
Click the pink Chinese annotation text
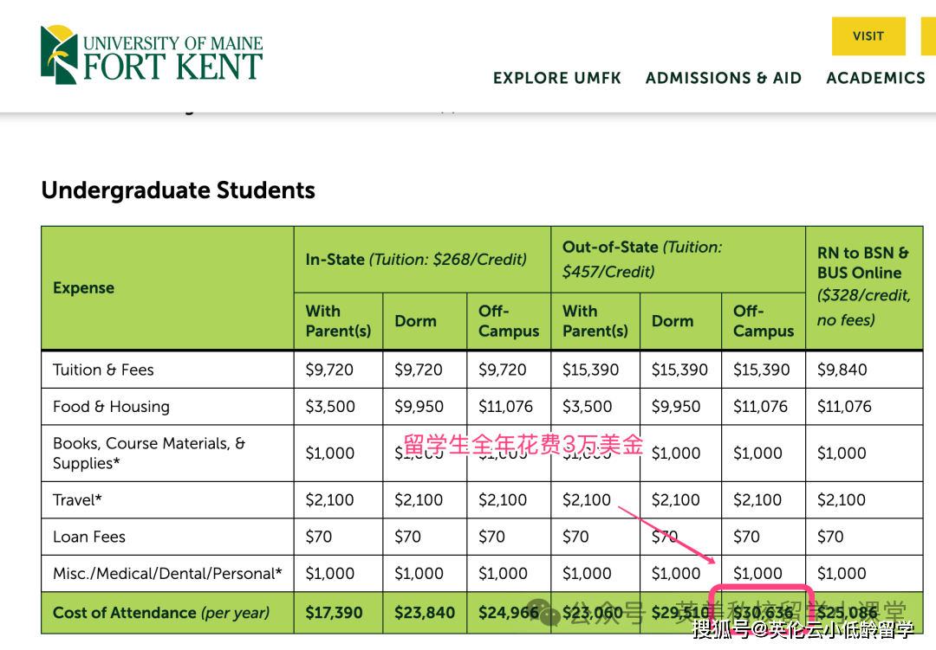[523, 445]
